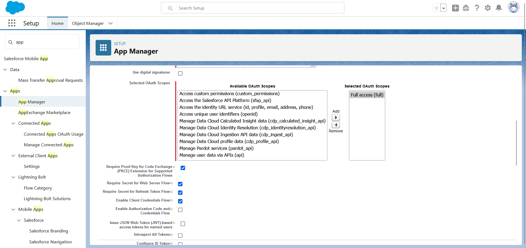Image resolution: width=526 pixels, height=248 pixels.
Task: Show notifications bell
Action: (499, 8)
